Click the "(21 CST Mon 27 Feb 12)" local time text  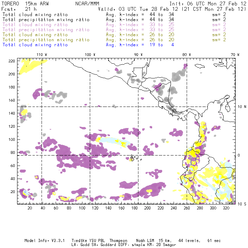point(214,9)
